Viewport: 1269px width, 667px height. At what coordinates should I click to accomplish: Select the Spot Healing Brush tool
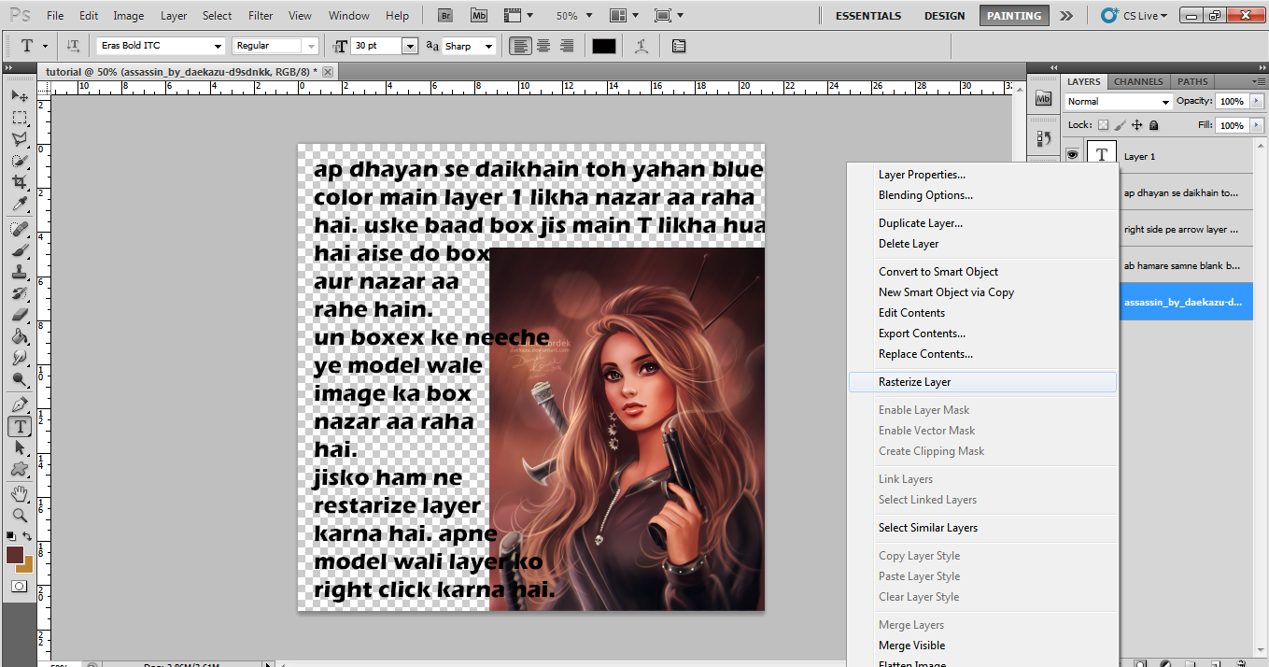[x=20, y=229]
